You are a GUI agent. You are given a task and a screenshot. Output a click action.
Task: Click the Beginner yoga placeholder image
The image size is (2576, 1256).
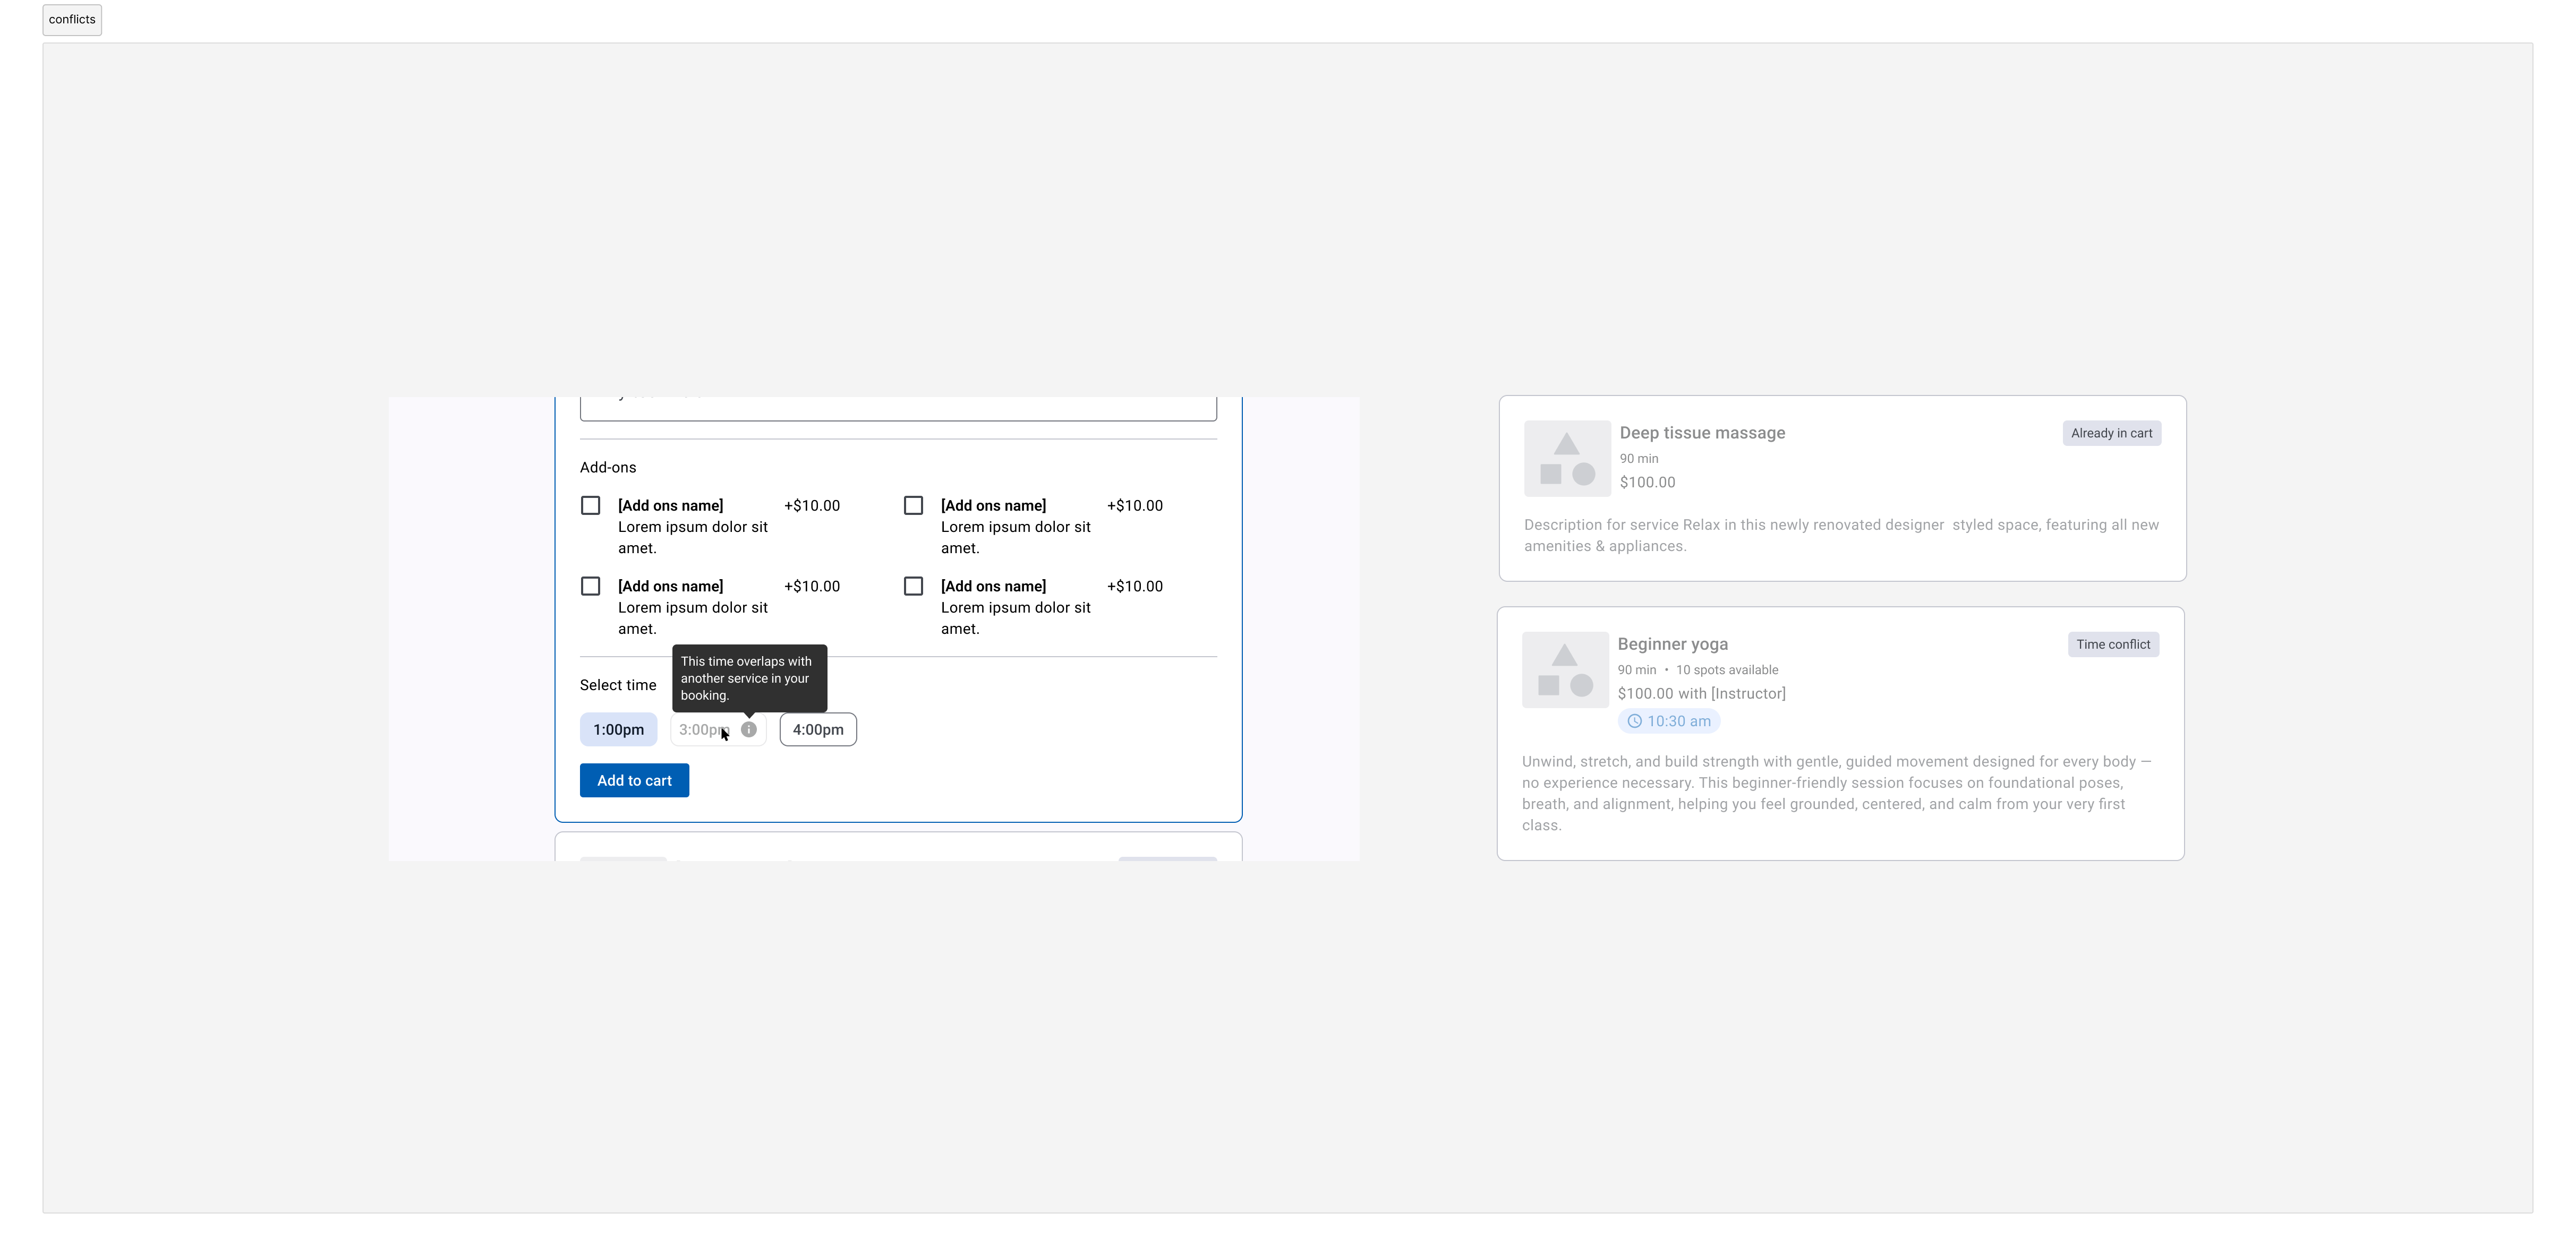pyautogui.click(x=1565, y=670)
